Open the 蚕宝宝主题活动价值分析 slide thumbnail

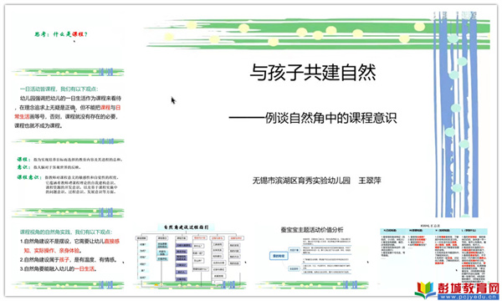pos(312,255)
